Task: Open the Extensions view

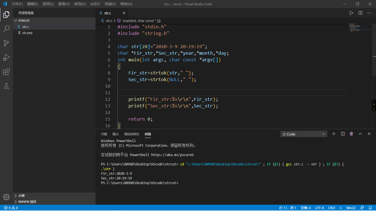Action: (6, 72)
